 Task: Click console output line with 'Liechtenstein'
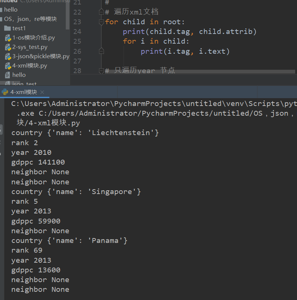pyautogui.click(x=85, y=133)
